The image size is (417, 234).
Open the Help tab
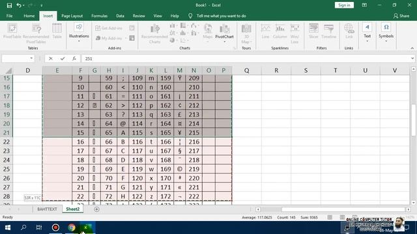pyautogui.click(x=175, y=16)
